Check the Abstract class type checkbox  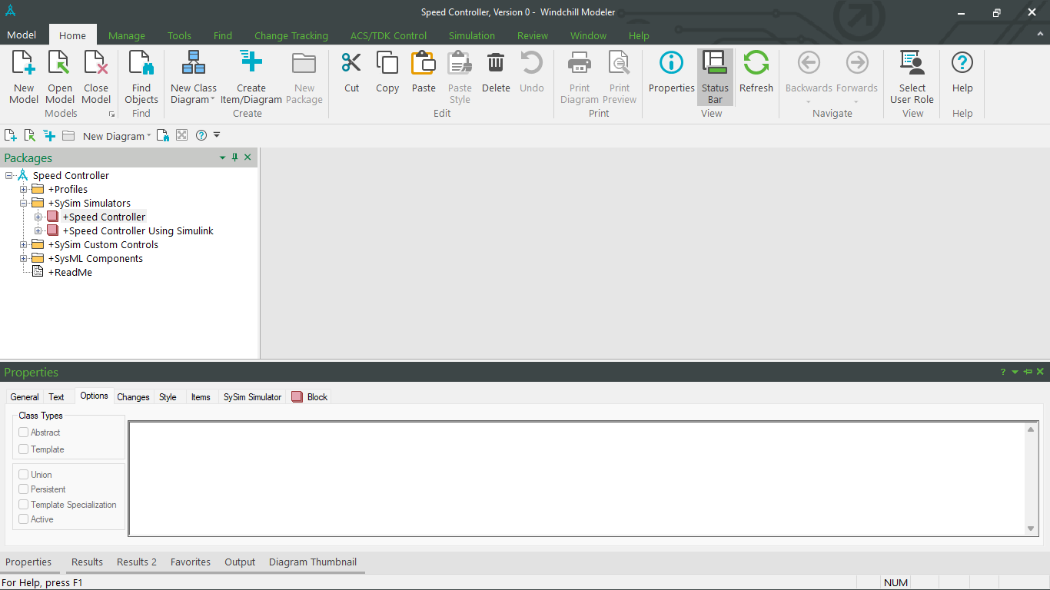coord(23,432)
